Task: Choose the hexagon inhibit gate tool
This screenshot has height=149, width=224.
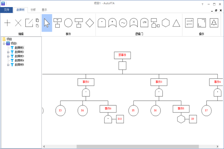Action: coord(166,23)
